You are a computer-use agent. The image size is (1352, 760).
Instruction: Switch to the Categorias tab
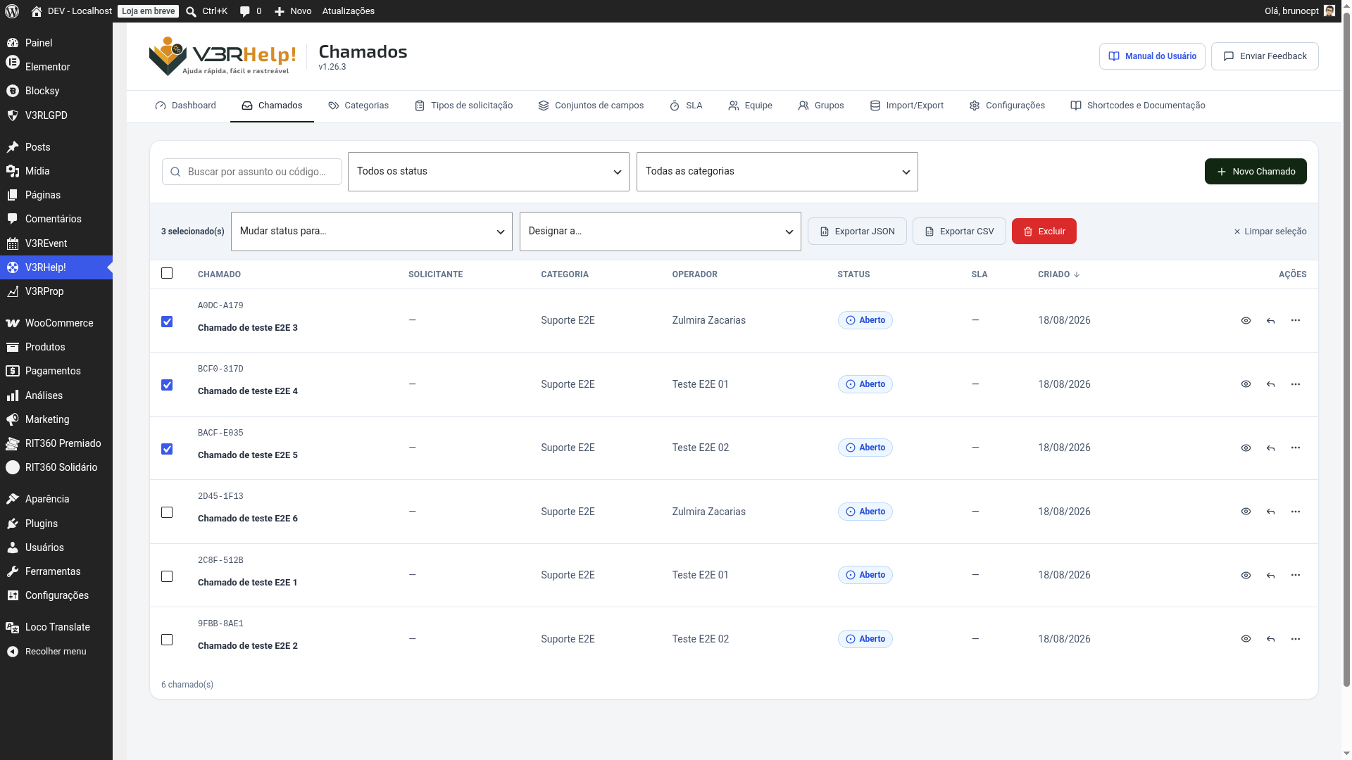pos(358,106)
